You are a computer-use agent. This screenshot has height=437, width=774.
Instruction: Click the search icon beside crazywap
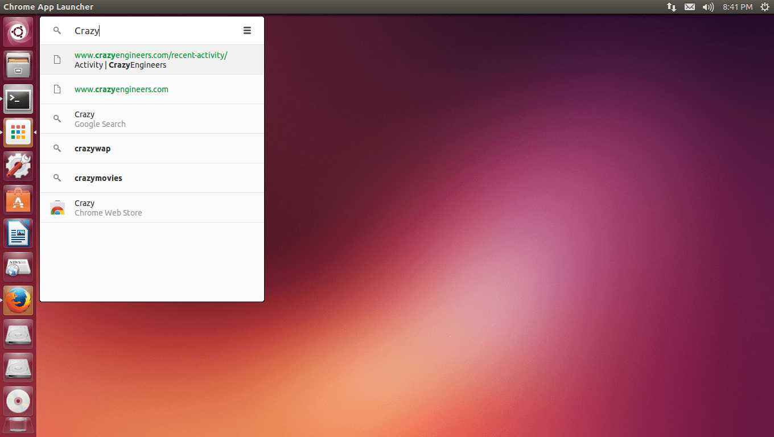click(57, 149)
